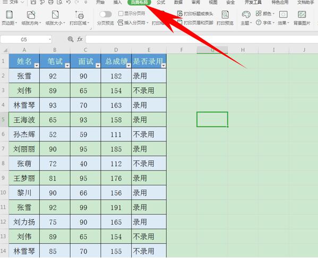This screenshot has width=318, height=258.
Task: Click the magnifier icon beside fx
Action: click(71, 39)
